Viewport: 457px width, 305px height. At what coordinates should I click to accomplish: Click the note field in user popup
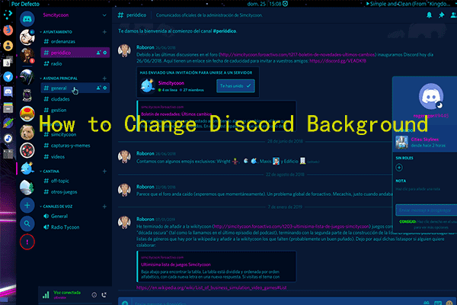(x=418, y=189)
